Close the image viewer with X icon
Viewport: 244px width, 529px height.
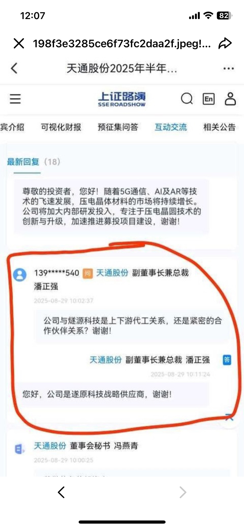(19, 43)
